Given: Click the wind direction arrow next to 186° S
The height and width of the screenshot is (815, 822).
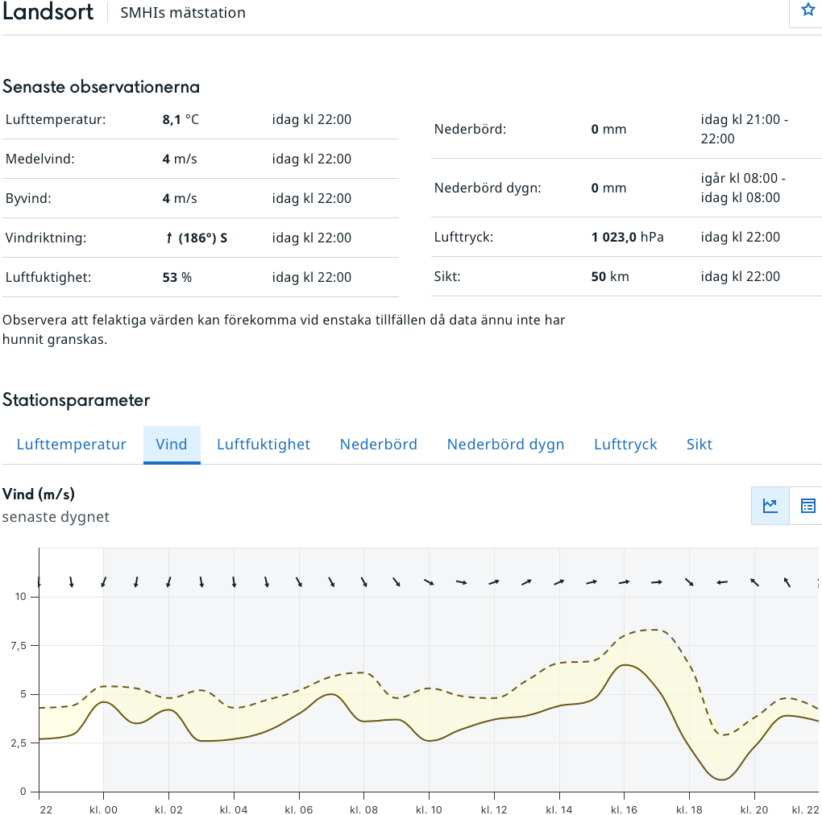Looking at the screenshot, I should [169, 238].
